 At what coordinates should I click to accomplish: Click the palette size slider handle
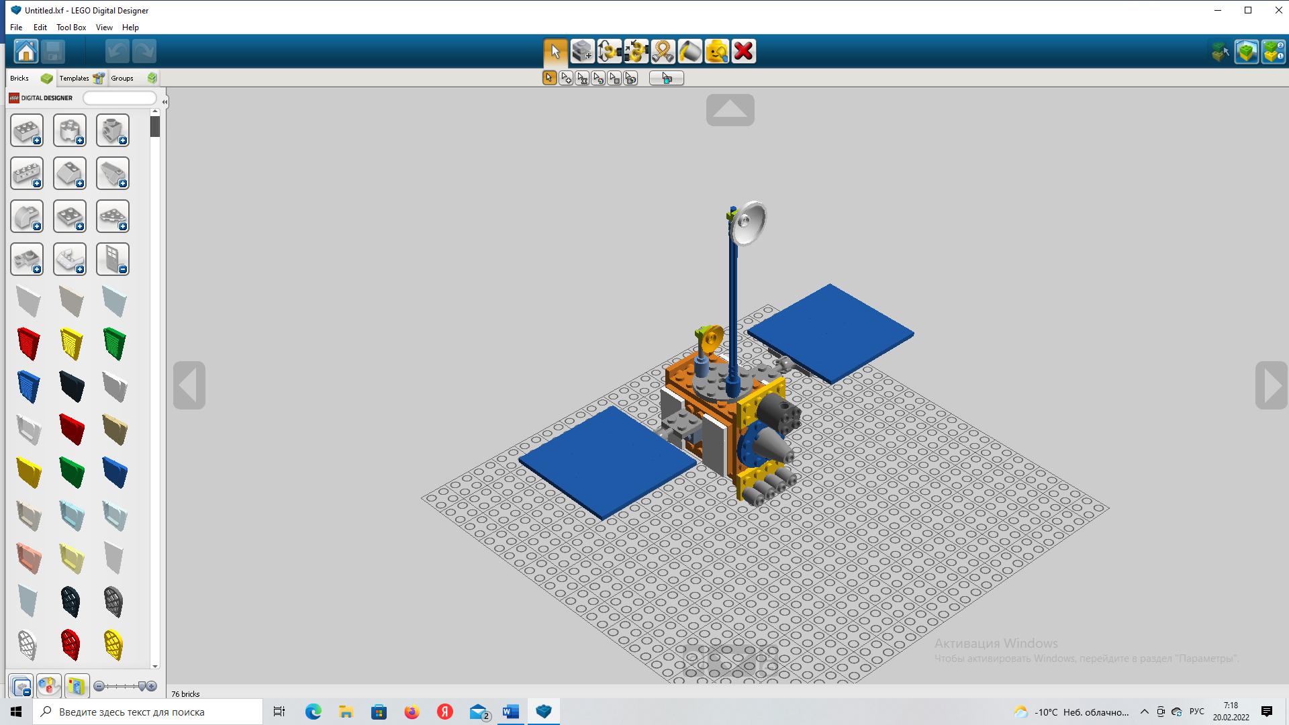142,686
